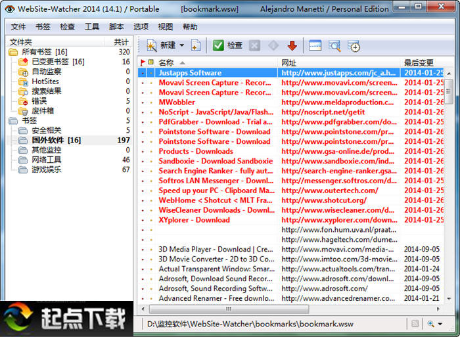This screenshot has width=460, height=337.
Task: Click the add bookmark page icon
Action: point(196,45)
